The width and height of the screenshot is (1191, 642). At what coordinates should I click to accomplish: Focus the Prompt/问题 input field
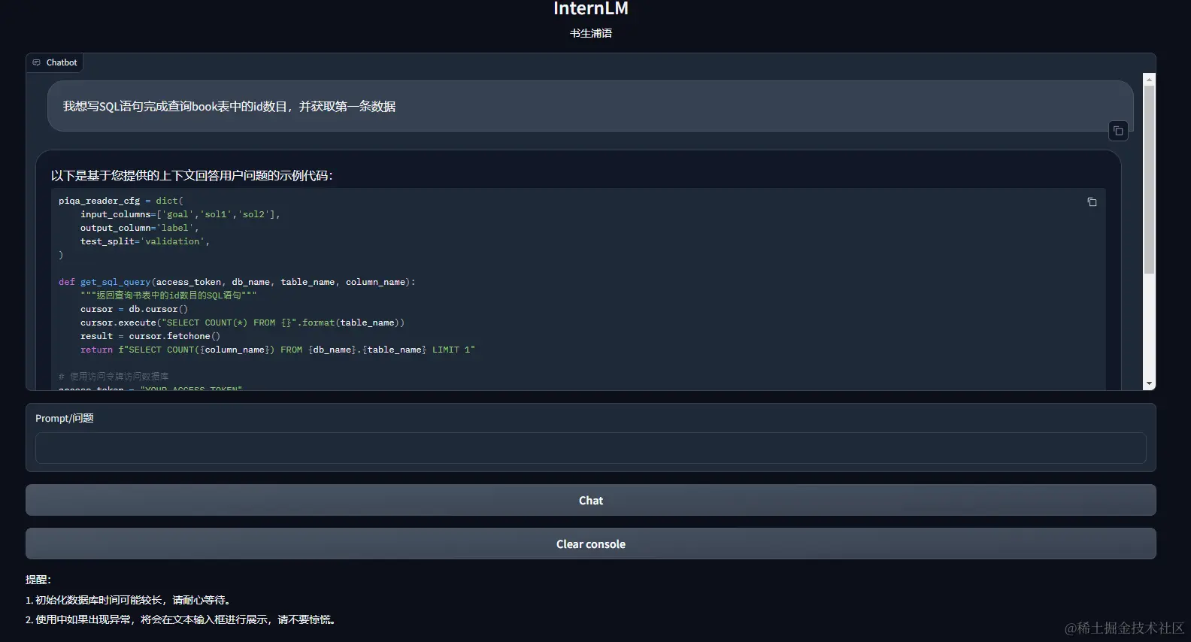tap(590, 448)
